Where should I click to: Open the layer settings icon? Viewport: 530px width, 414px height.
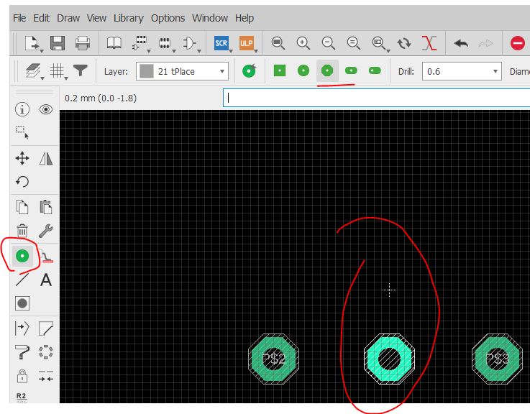(33, 71)
